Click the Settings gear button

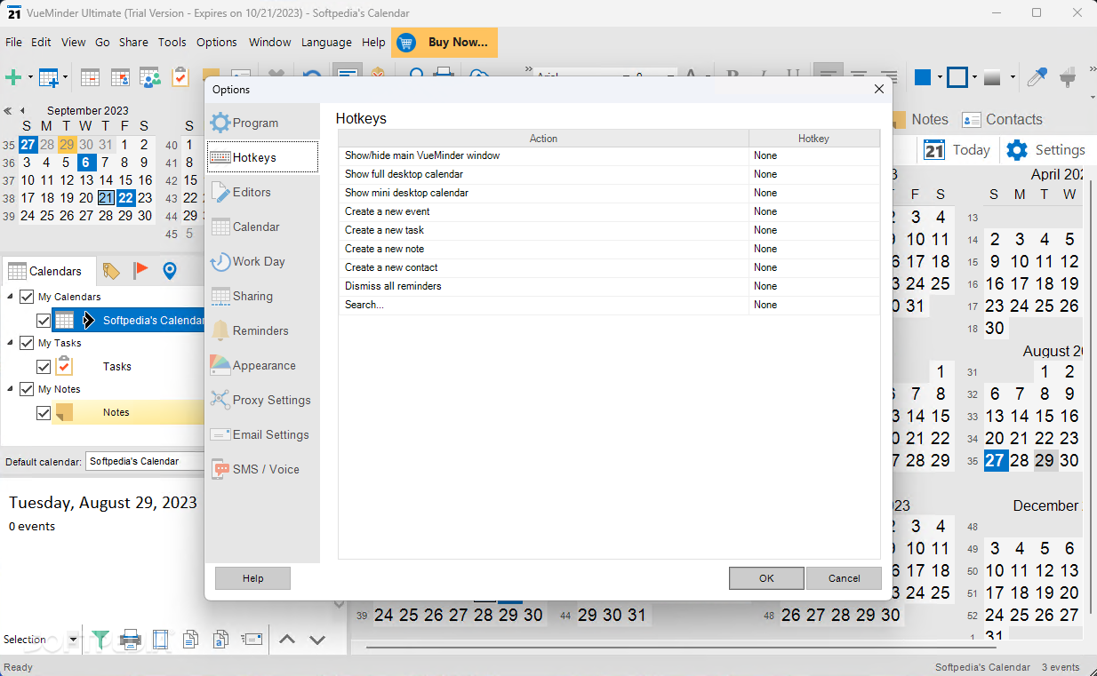[x=1045, y=150]
